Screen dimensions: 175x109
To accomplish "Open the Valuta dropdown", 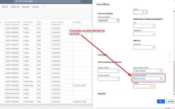I will (x=145, y=12).
